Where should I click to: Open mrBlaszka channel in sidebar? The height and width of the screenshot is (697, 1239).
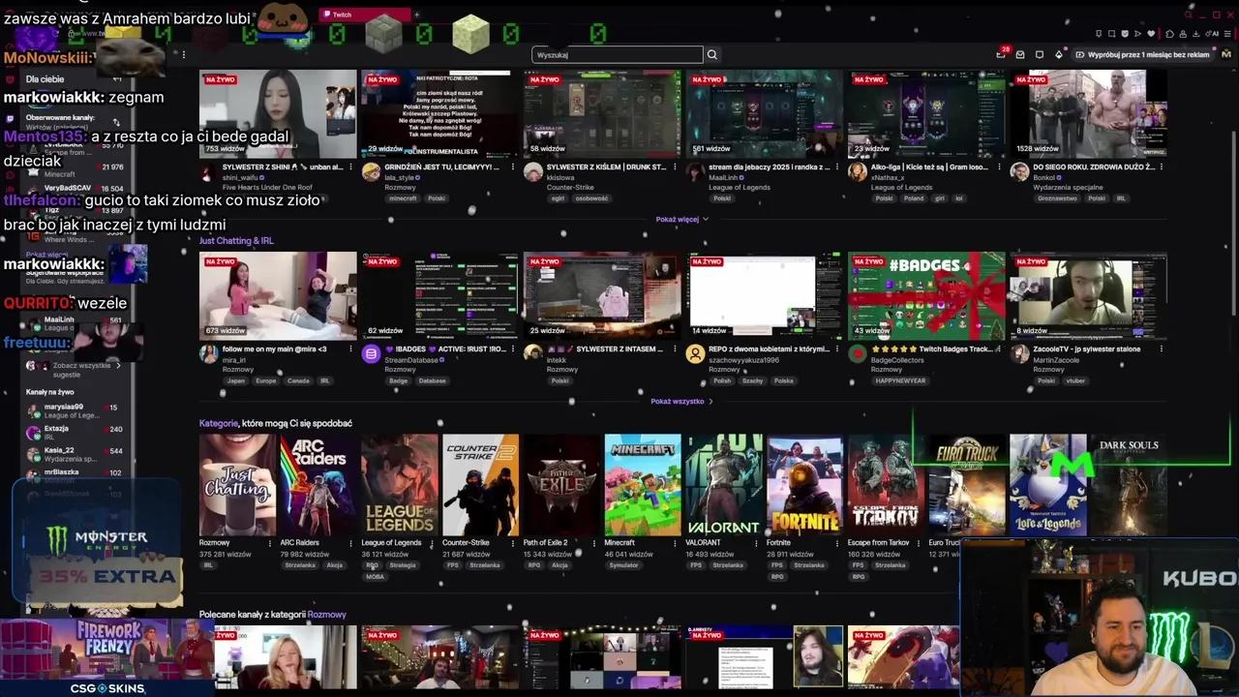coord(76,475)
